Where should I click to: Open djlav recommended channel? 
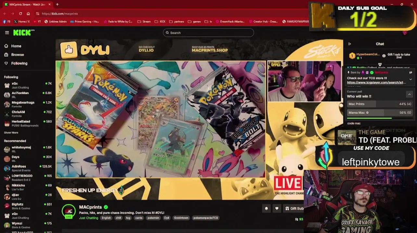click(28, 196)
